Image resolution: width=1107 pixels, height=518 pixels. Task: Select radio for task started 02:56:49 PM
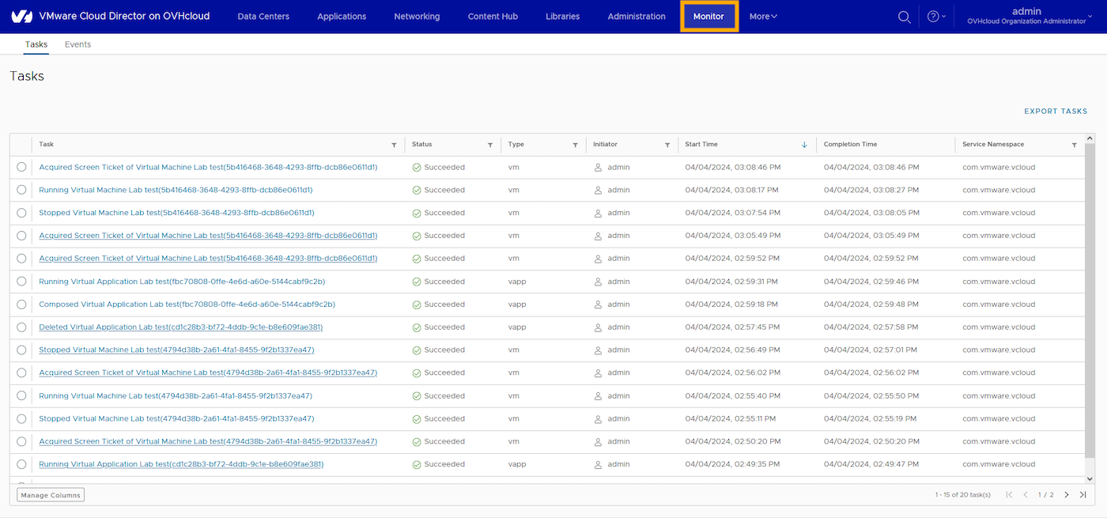(21, 350)
